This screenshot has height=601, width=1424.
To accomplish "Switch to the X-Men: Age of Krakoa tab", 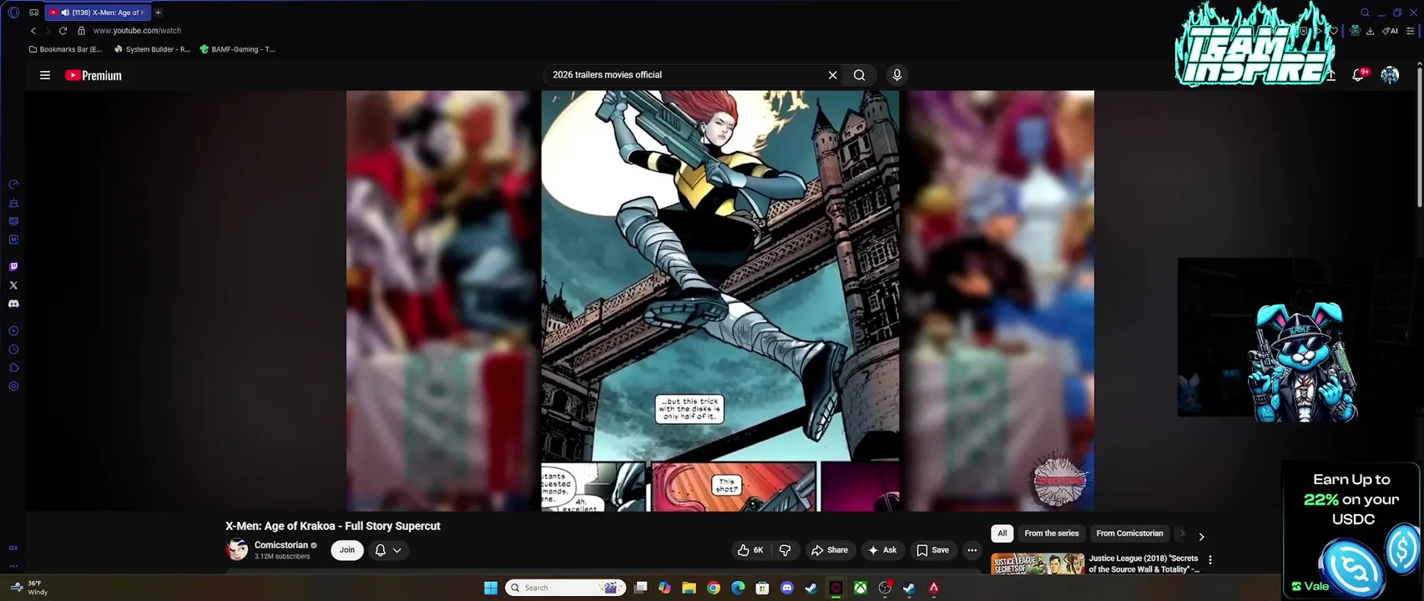I will [x=96, y=13].
